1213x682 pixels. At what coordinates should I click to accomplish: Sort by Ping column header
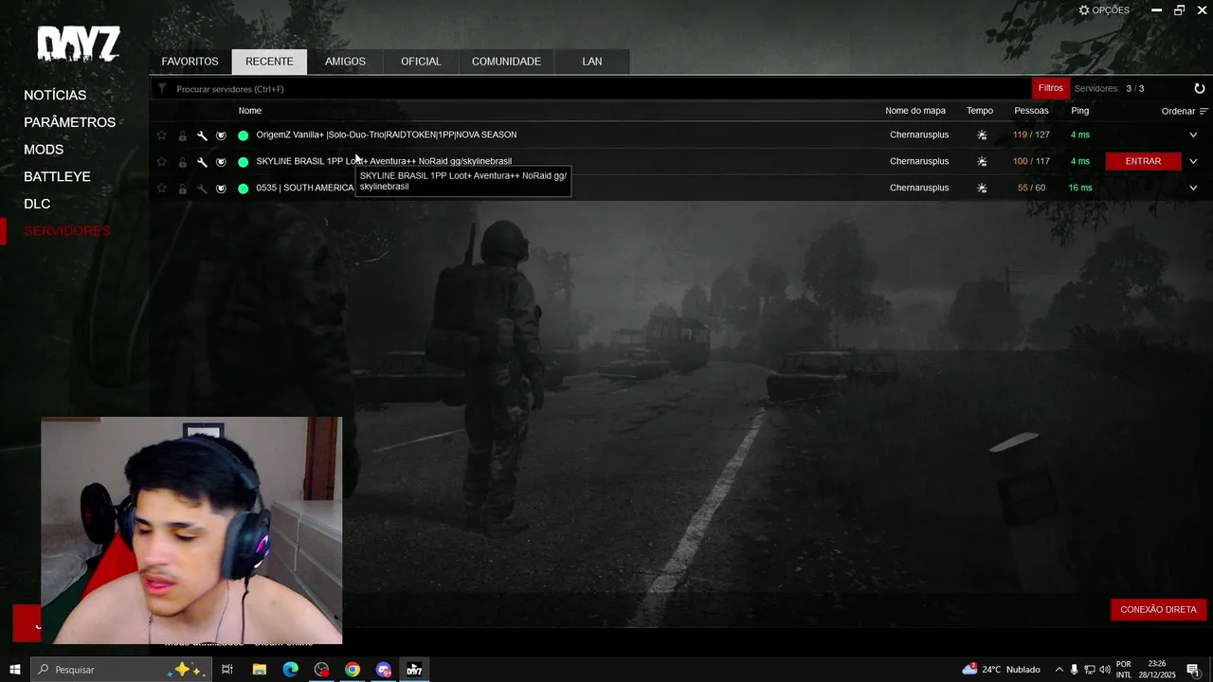point(1079,111)
